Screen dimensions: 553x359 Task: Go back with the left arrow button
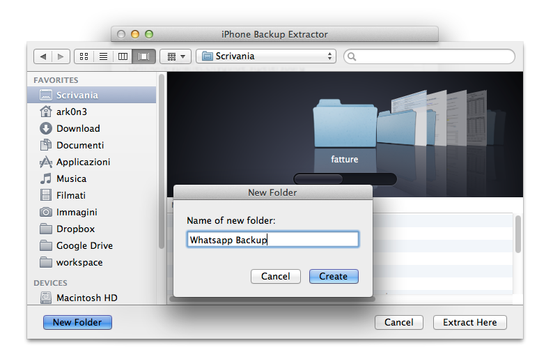tap(43, 56)
